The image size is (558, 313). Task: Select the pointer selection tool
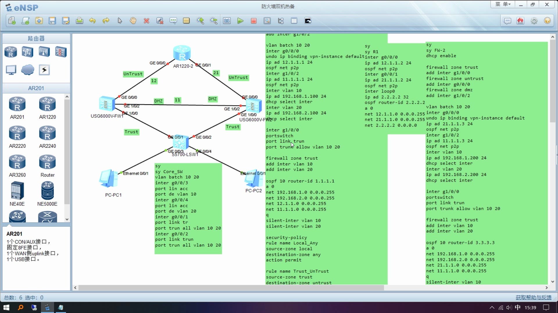point(120,21)
